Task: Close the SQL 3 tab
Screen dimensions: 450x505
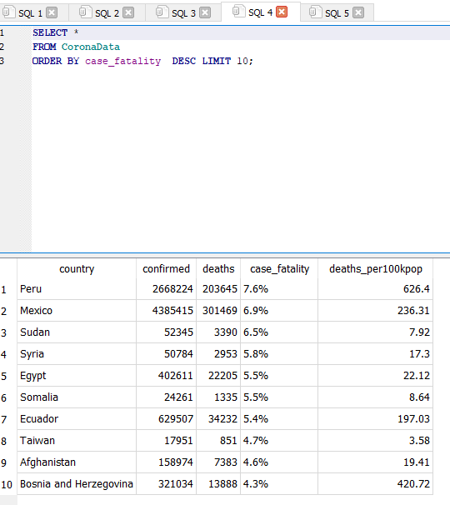Action: click(205, 12)
